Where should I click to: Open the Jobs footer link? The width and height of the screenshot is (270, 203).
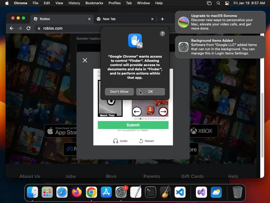click(x=70, y=176)
